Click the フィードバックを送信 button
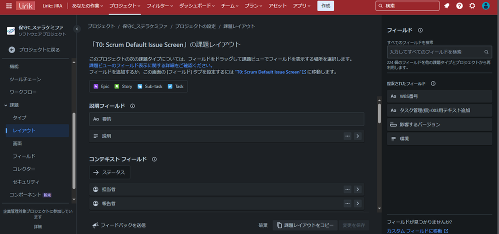 pos(119,225)
